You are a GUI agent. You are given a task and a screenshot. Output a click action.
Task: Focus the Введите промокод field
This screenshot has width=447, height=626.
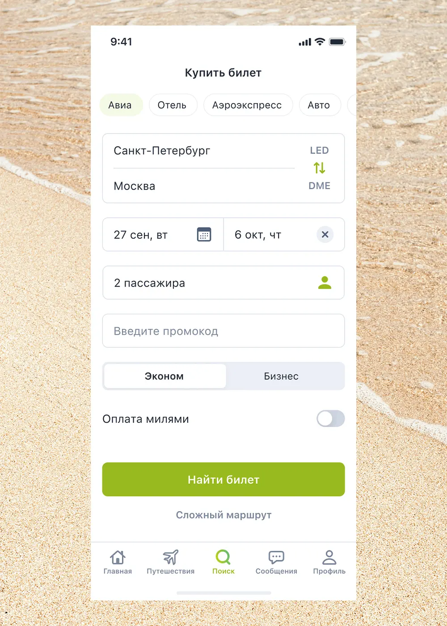coord(223,331)
